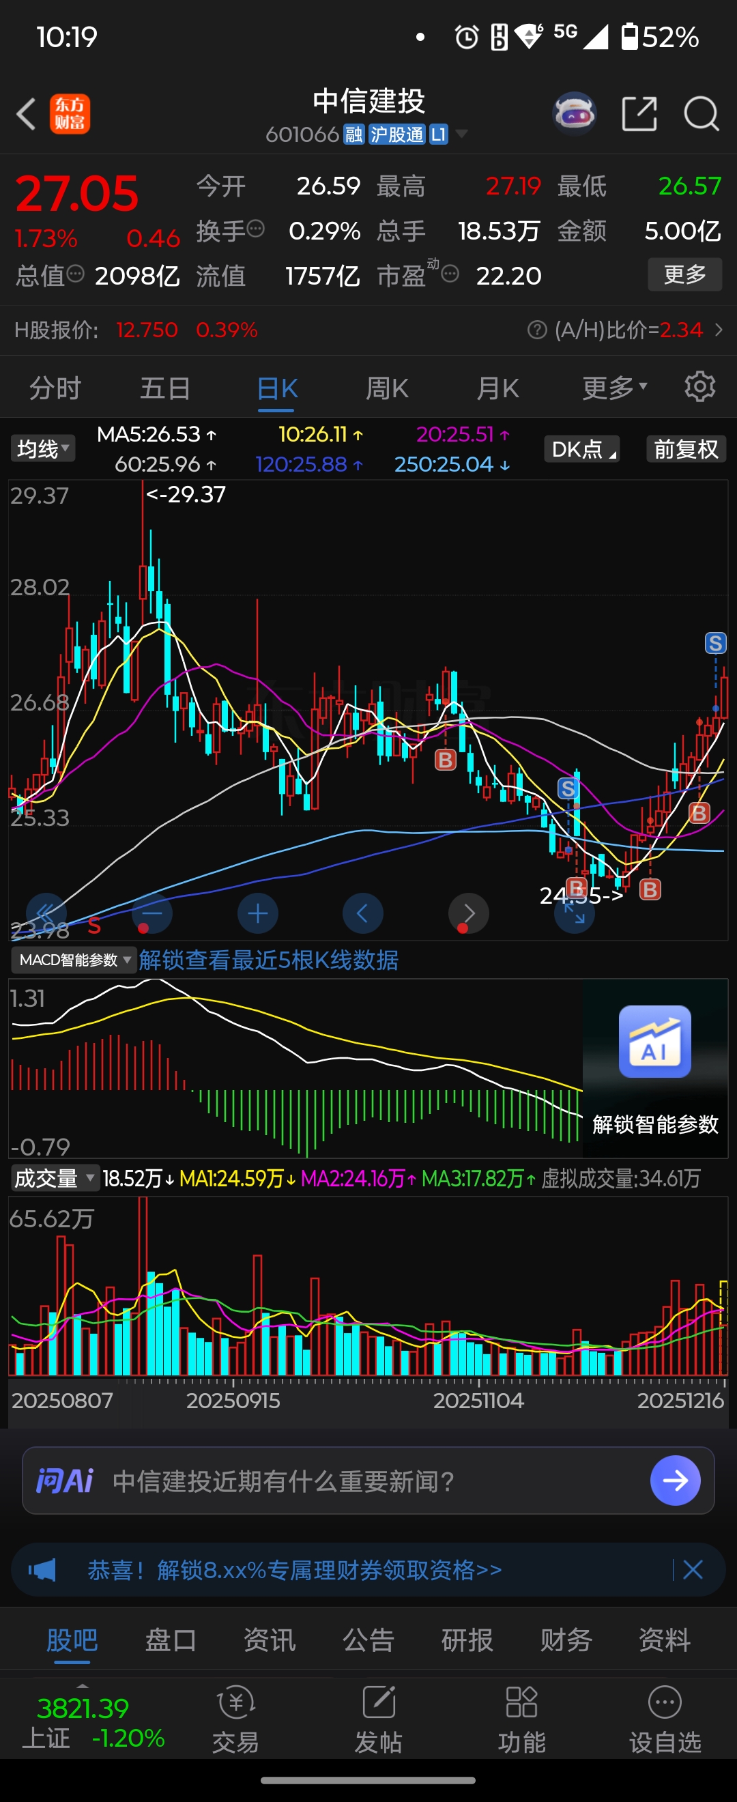Image resolution: width=737 pixels, height=1802 pixels.
Task: Switch to 月K chart tab
Action: [498, 388]
